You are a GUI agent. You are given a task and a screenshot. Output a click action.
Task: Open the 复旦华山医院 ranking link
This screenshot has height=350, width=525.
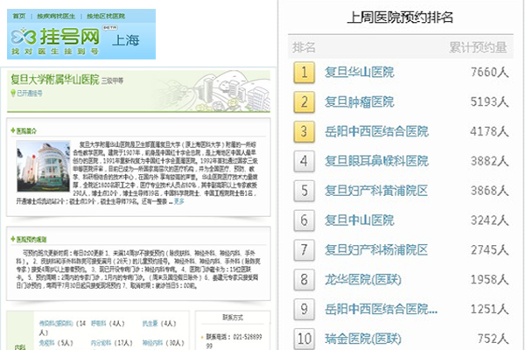click(359, 73)
